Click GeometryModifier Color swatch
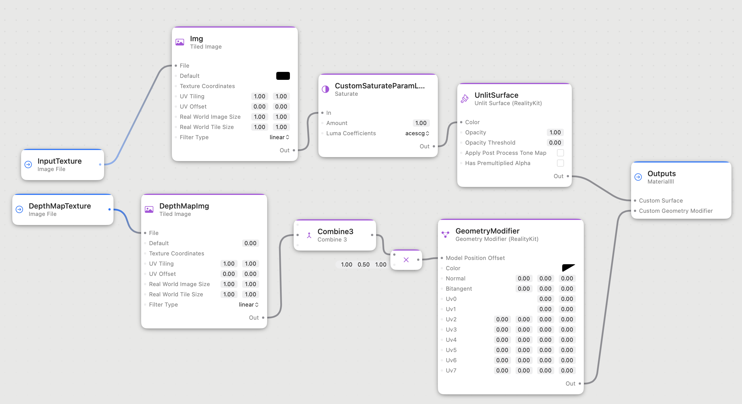The height and width of the screenshot is (404, 742). 569,268
